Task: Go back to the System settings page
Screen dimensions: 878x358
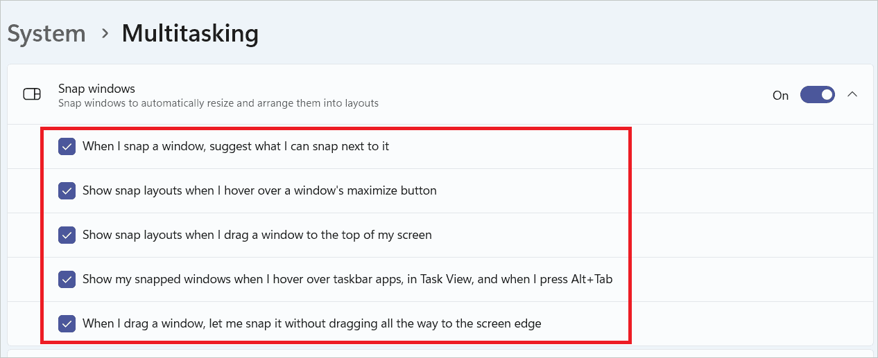Action: 46,33
